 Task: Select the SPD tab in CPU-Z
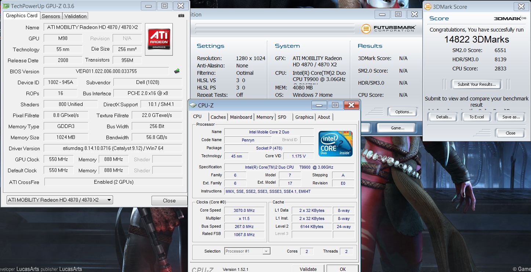pos(282,117)
